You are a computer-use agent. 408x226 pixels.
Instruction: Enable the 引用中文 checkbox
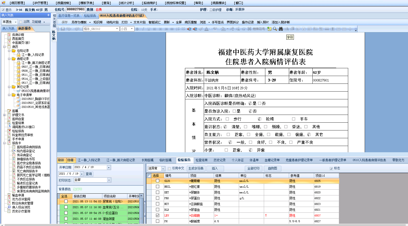coord(169,169)
